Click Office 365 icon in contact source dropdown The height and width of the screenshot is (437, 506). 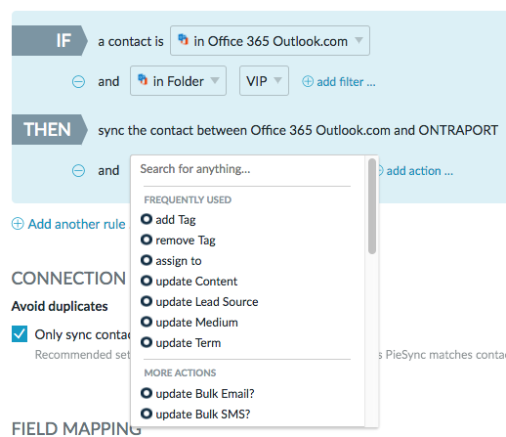[x=183, y=40]
